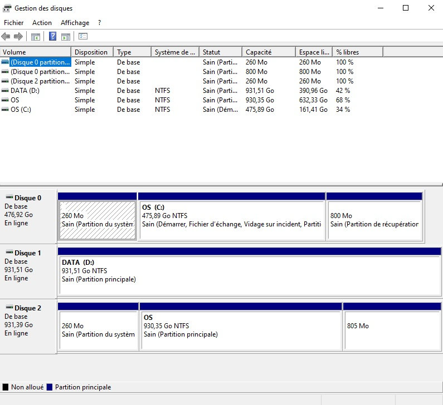This screenshot has height=405, width=443.
Task: Select the Disque 2 disk header
Action: pos(23,308)
